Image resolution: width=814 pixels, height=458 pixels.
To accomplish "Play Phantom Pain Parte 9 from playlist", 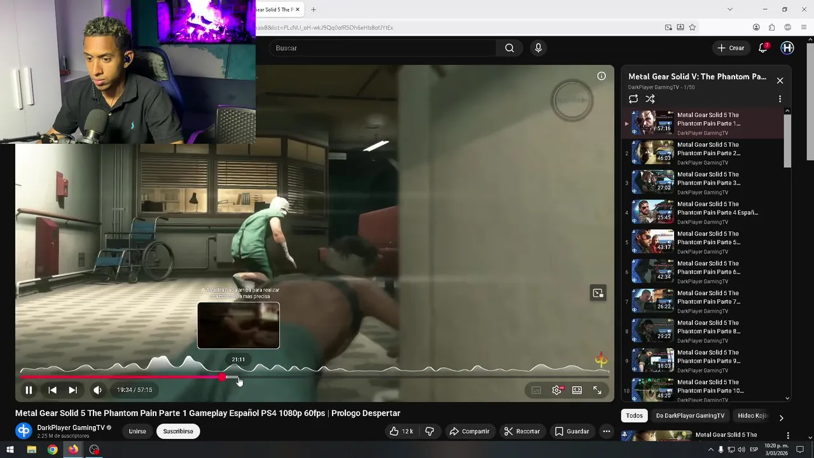I will 703,361.
